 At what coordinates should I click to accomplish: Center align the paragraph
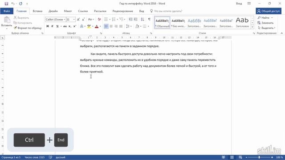tap(111, 26)
